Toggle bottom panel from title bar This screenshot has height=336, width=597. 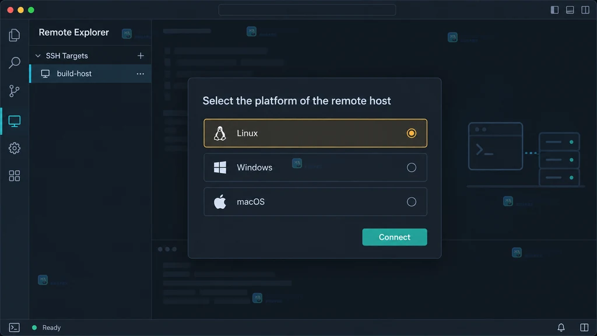coord(570,10)
